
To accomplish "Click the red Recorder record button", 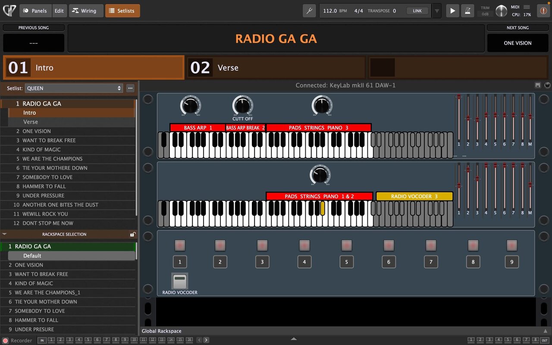I will (x=5, y=340).
